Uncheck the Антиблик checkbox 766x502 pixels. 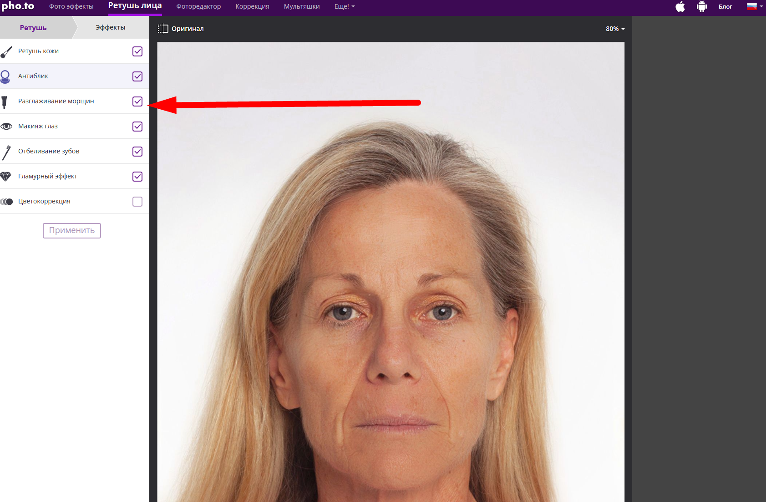pos(137,76)
